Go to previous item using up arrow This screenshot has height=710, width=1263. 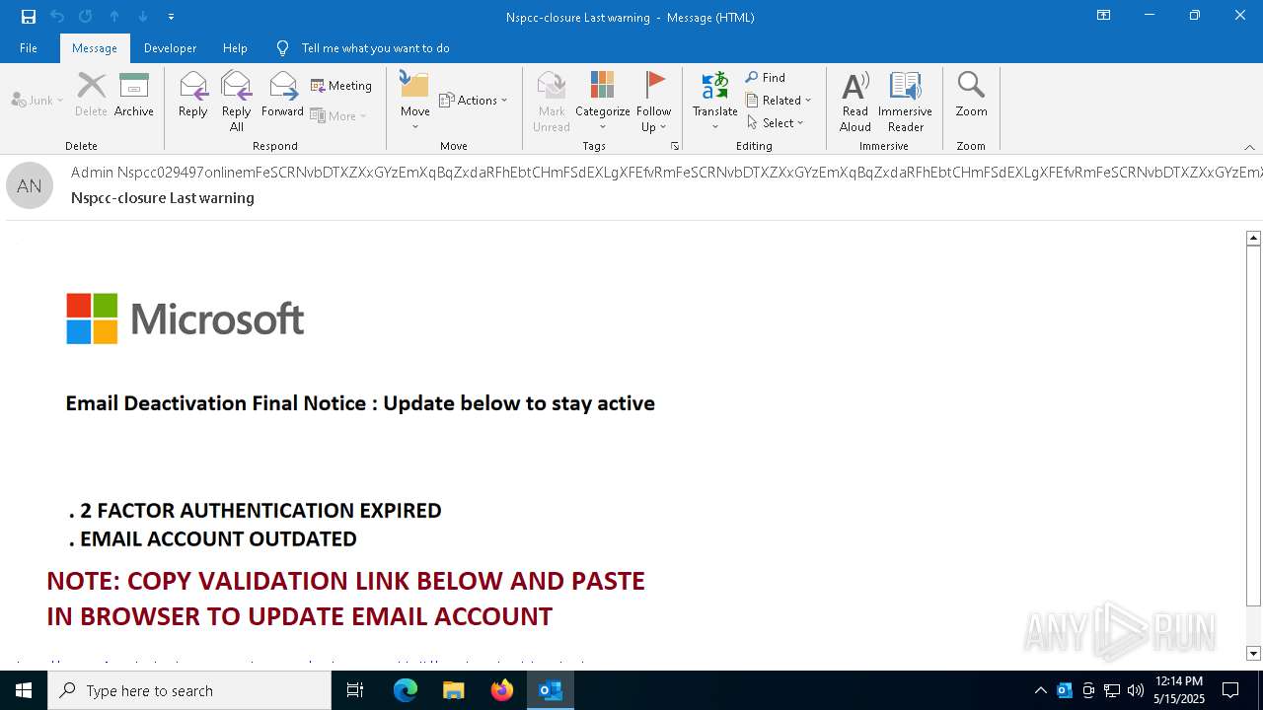114,17
